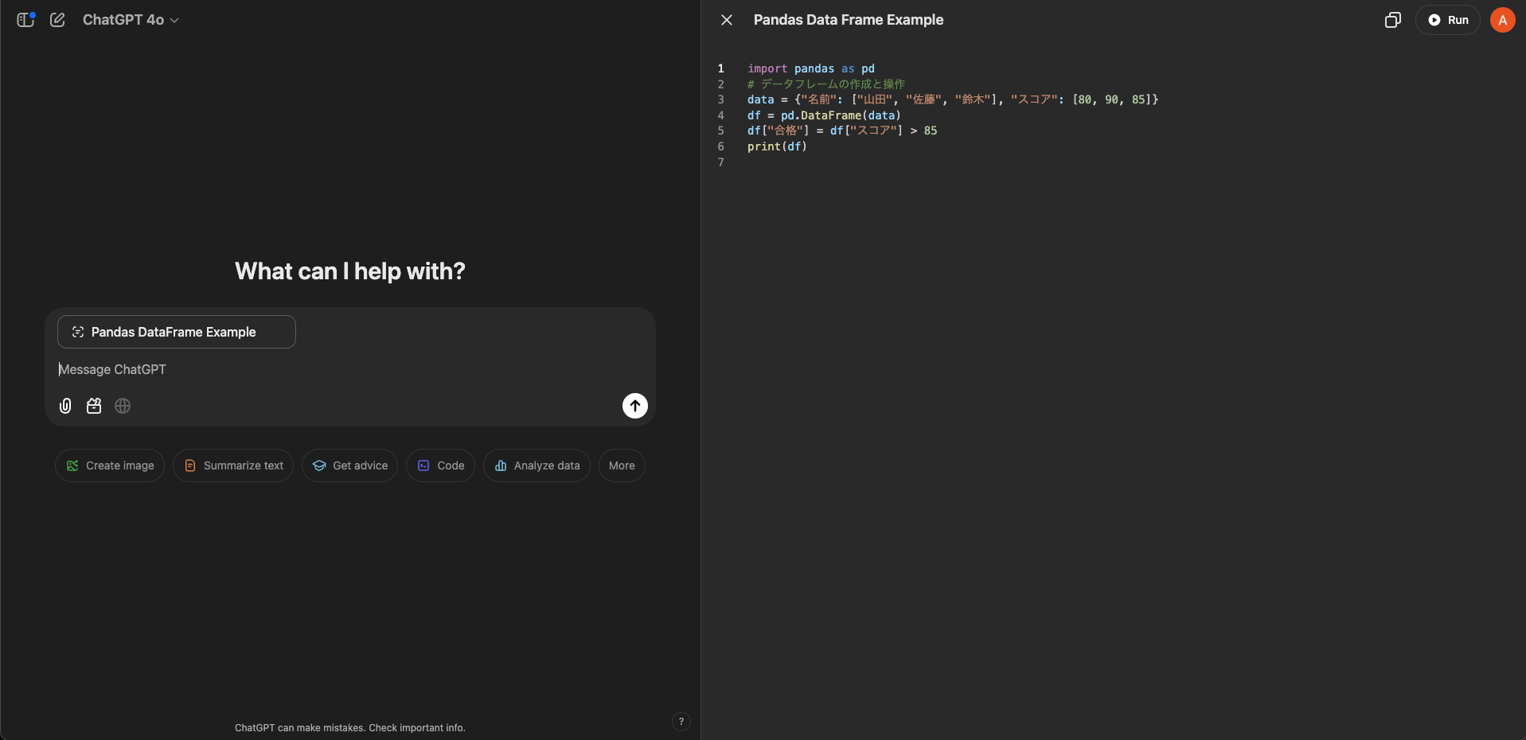Image resolution: width=1526 pixels, height=740 pixels.
Task: Run the Python code
Action: (x=1448, y=19)
